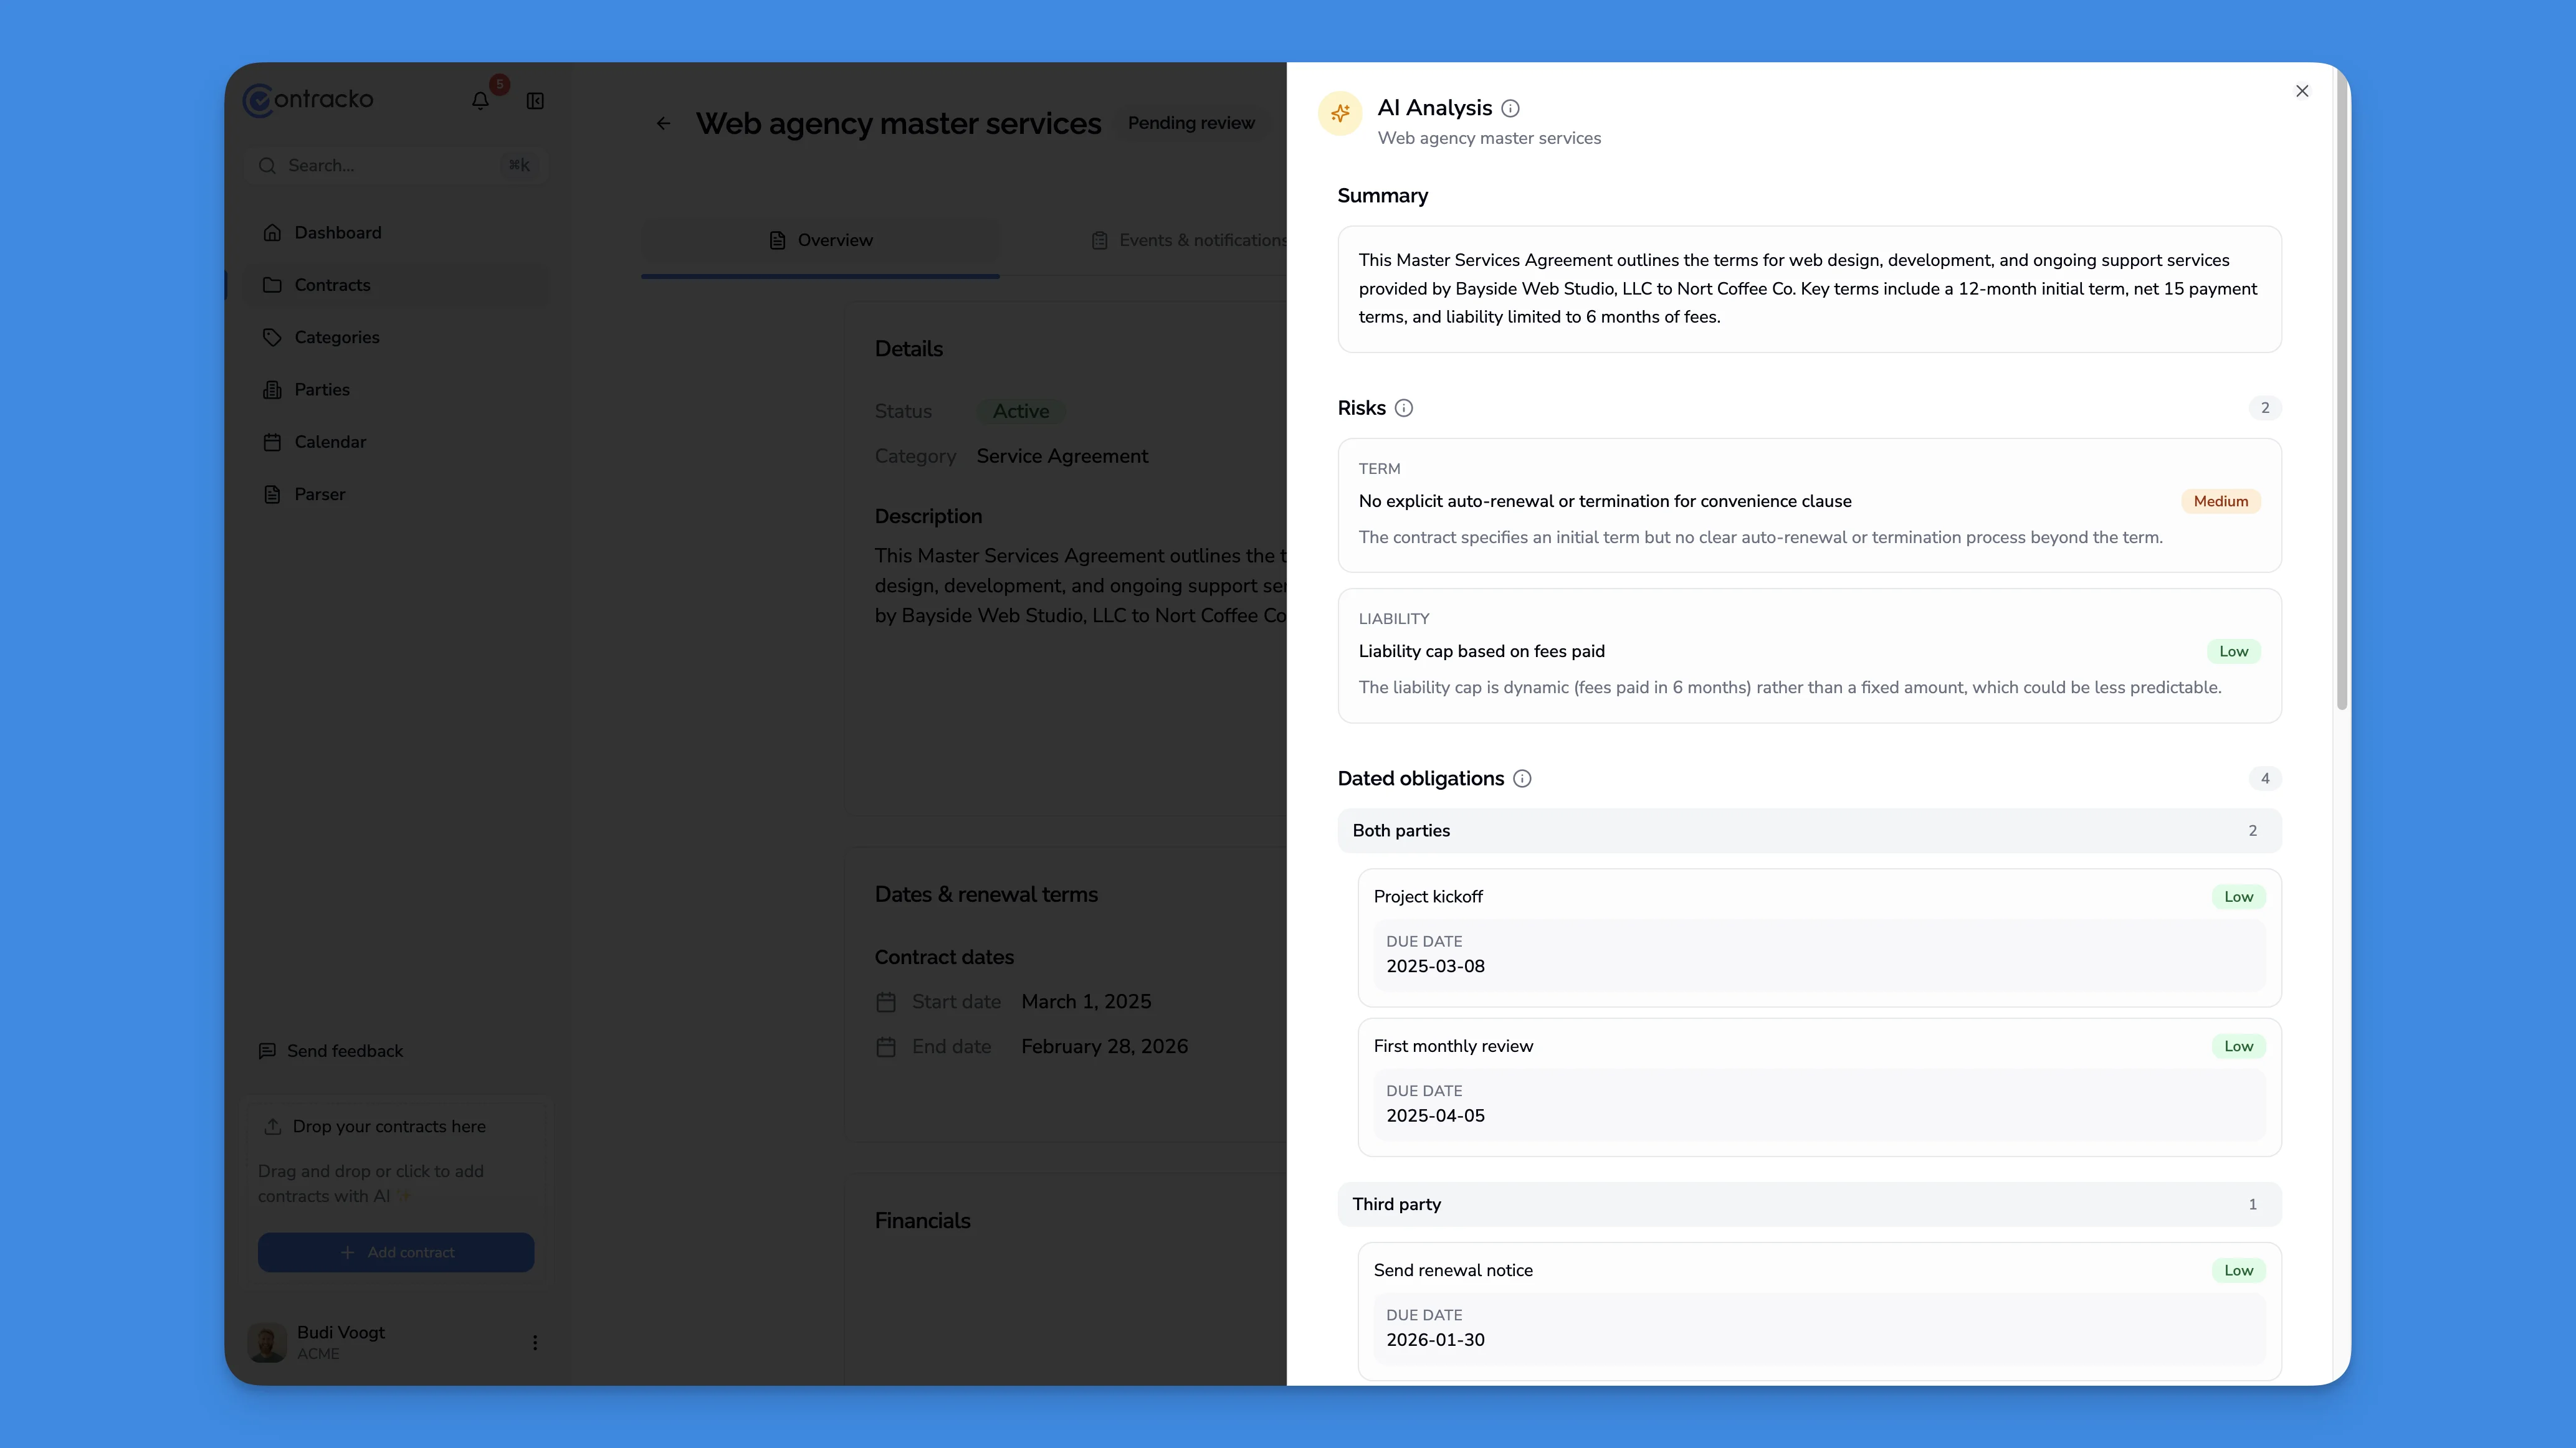Screen dimensions: 2576x1448
Task: Open the notifications bell
Action: (x=480, y=100)
